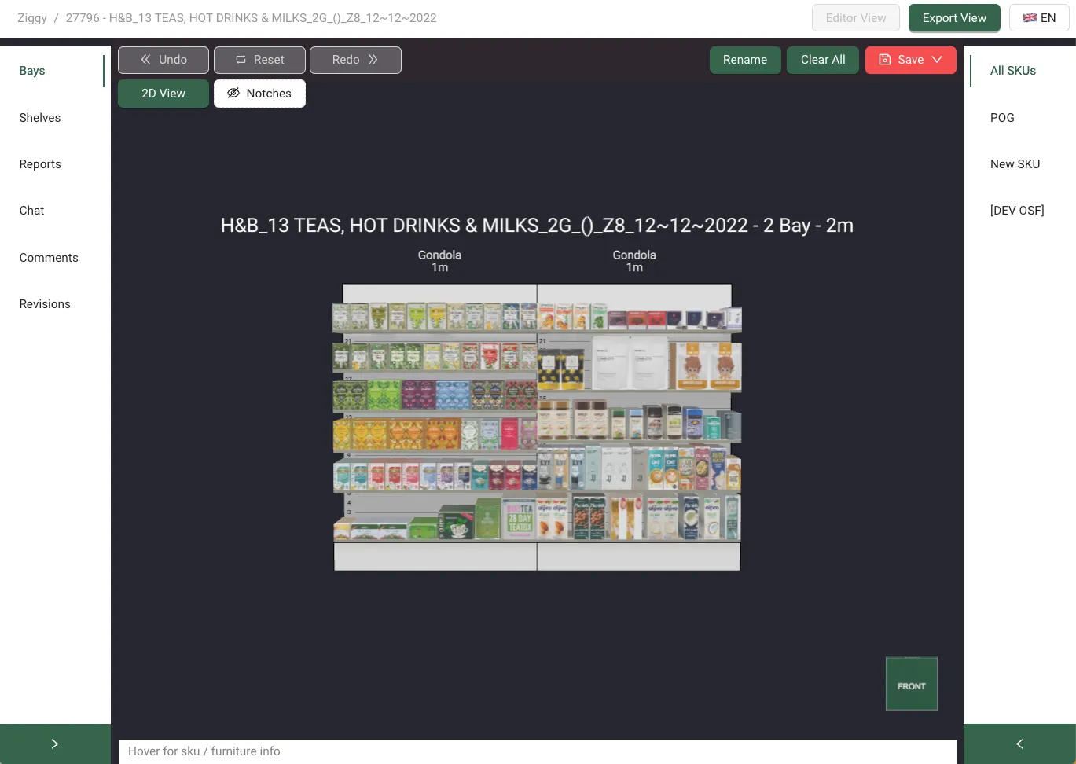
Task: Expand the left sidebar with the arrow
Action: tap(55, 744)
